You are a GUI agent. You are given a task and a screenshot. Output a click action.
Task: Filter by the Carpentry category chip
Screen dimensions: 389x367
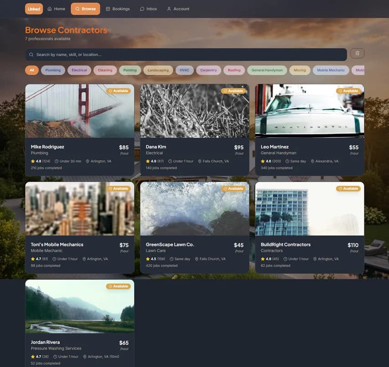208,70
